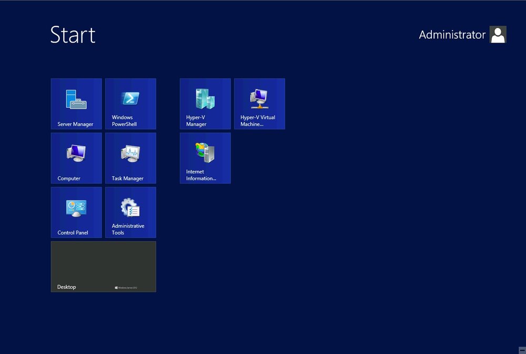This screenshot has height=354, width=526.
Task: Launch Windows PowerShell tile
Action: pyautogui.click(x=130, y=104)
